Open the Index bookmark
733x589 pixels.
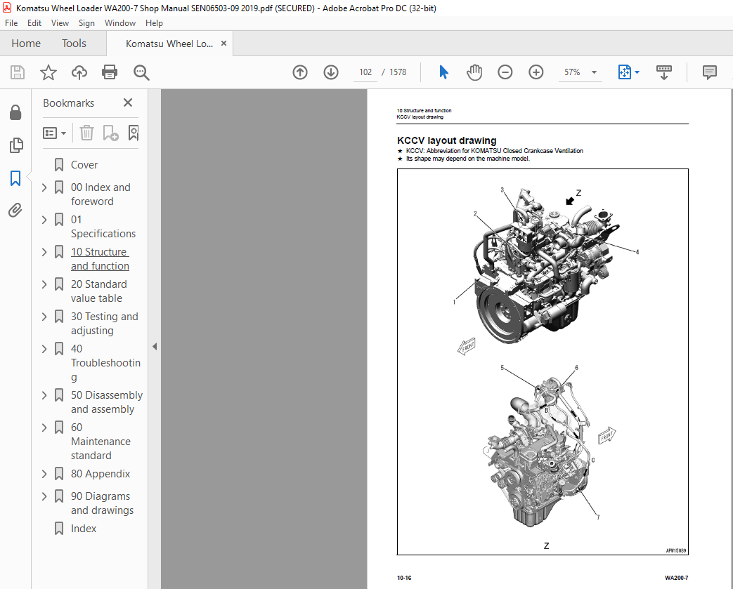click(x=83, y=529)
